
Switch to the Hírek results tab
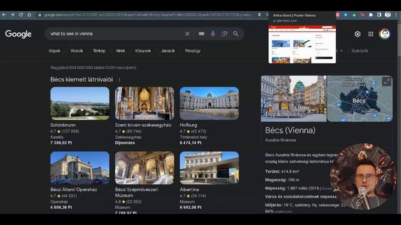[120, 51]
